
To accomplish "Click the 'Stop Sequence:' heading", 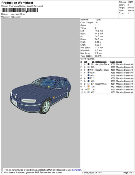I will point(87,59).
